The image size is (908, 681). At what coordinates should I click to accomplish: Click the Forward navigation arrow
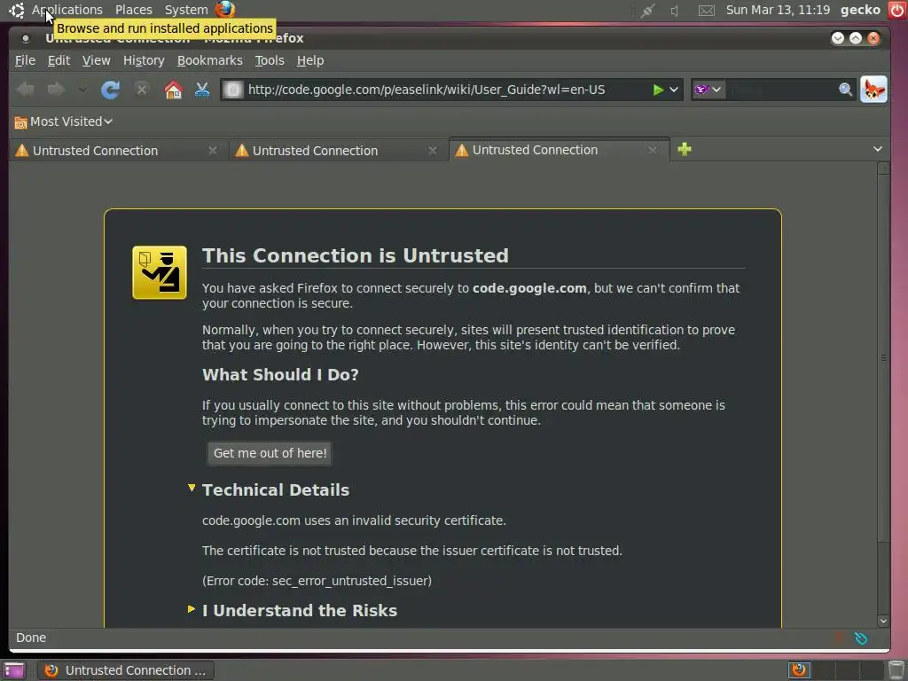pyautogui.click(x=56, y=90)
